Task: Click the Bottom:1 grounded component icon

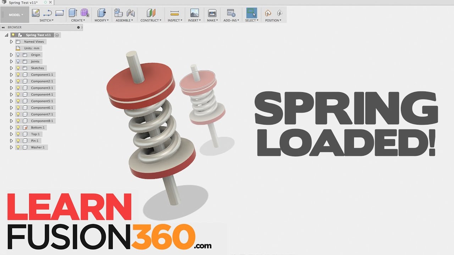Action: point(25,127)
